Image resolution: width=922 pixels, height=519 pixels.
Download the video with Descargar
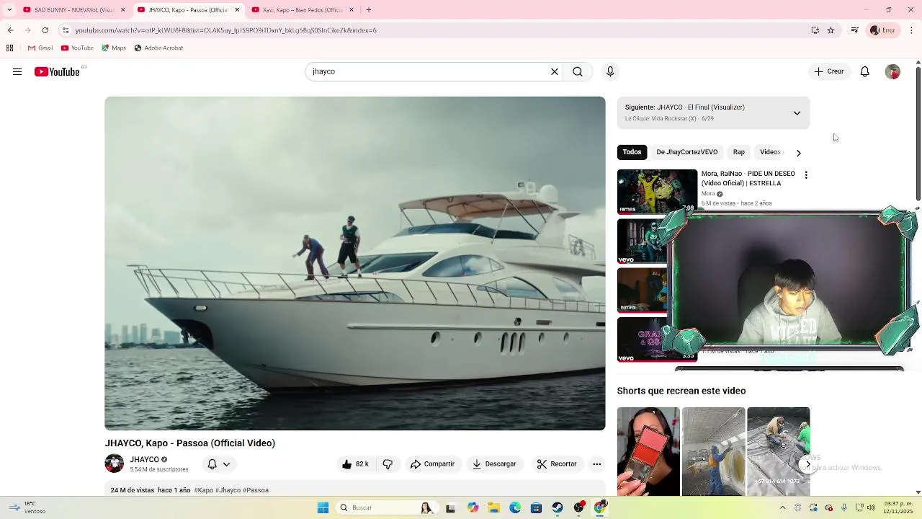coord(494,464)
